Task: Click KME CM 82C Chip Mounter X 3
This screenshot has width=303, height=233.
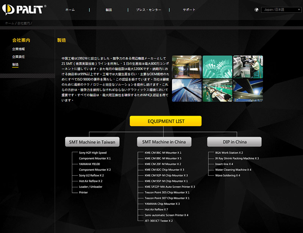Action: (x=164, y=170)
